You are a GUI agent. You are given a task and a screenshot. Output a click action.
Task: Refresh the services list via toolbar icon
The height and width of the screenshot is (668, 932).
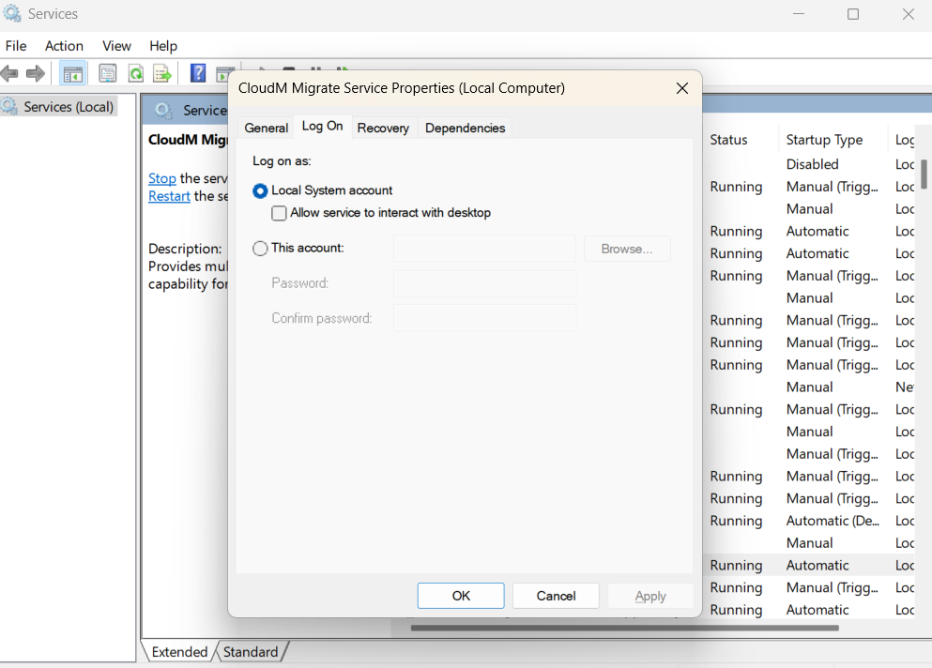136,74
